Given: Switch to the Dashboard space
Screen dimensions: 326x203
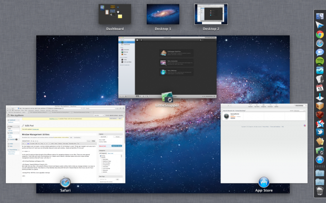Looking at the screenshot, I should click(x=115, y=14).
